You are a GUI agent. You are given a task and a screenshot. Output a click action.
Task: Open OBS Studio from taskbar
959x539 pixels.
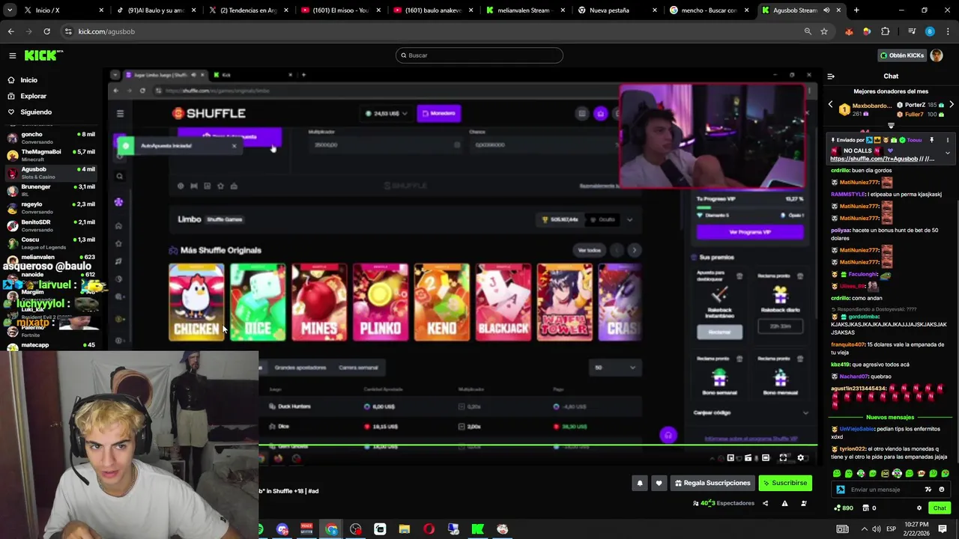click(355, 529)
